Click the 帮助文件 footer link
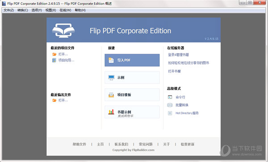The height and width of the screenshot is (162, 268). coord(80,144)
